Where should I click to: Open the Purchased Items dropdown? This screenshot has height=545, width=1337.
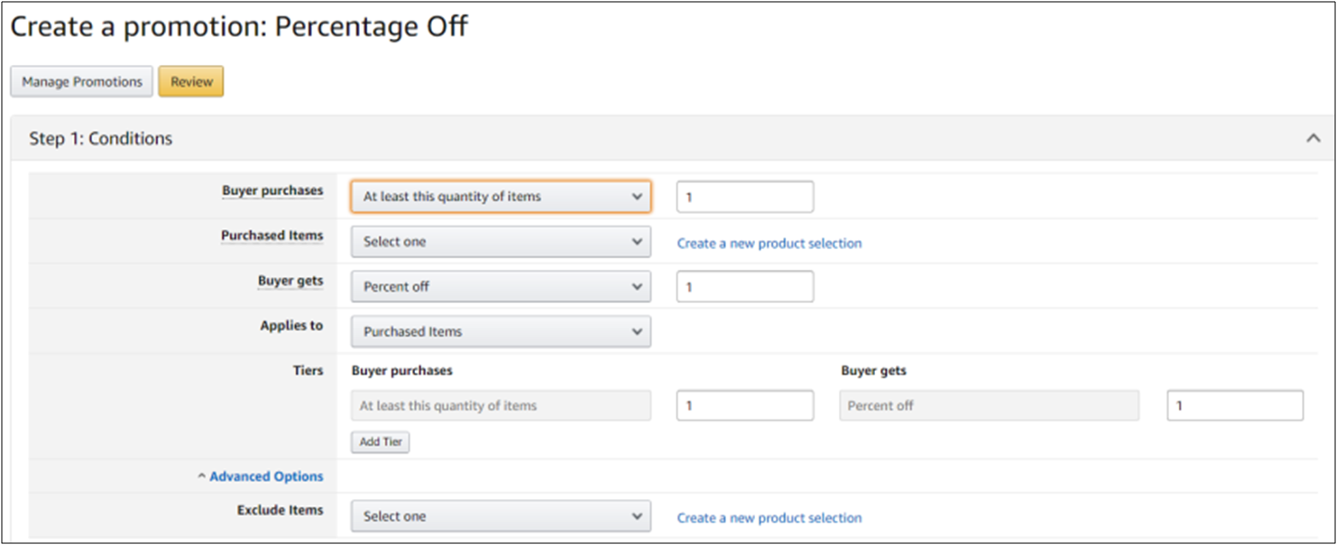pyautogui.click(x=501, y=242)
